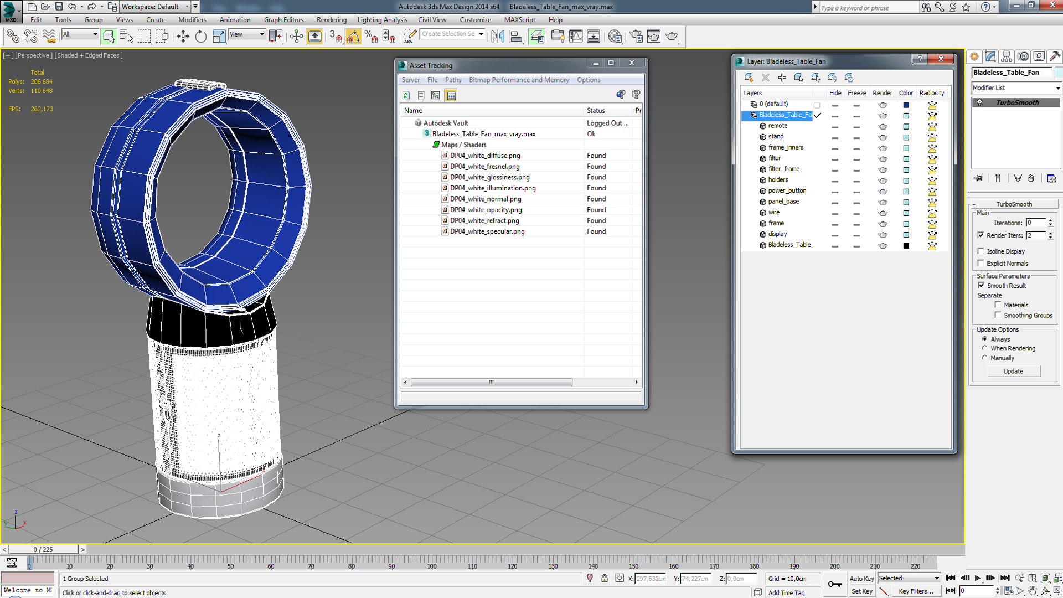Open Bitmap Performance and Memory menu
This screenshot has height=598, width=1063.
click(x=519, y=80)
